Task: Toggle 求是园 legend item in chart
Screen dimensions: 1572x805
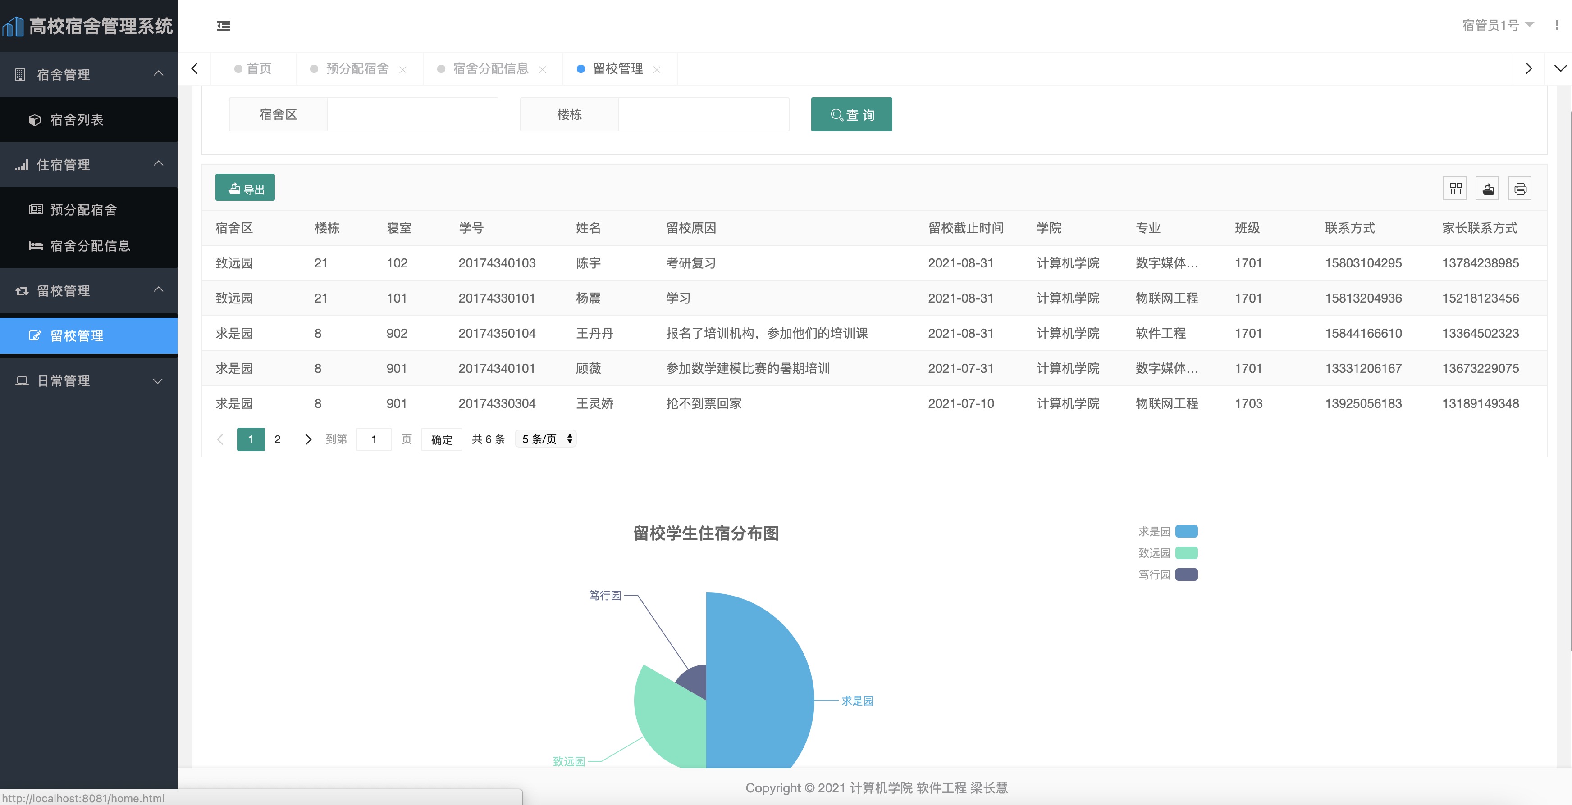Action: (x=1186, y=531)
